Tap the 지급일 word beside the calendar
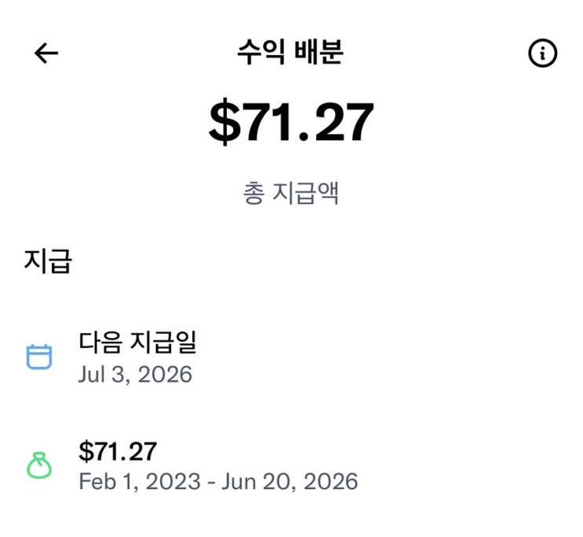 point(163,342)
